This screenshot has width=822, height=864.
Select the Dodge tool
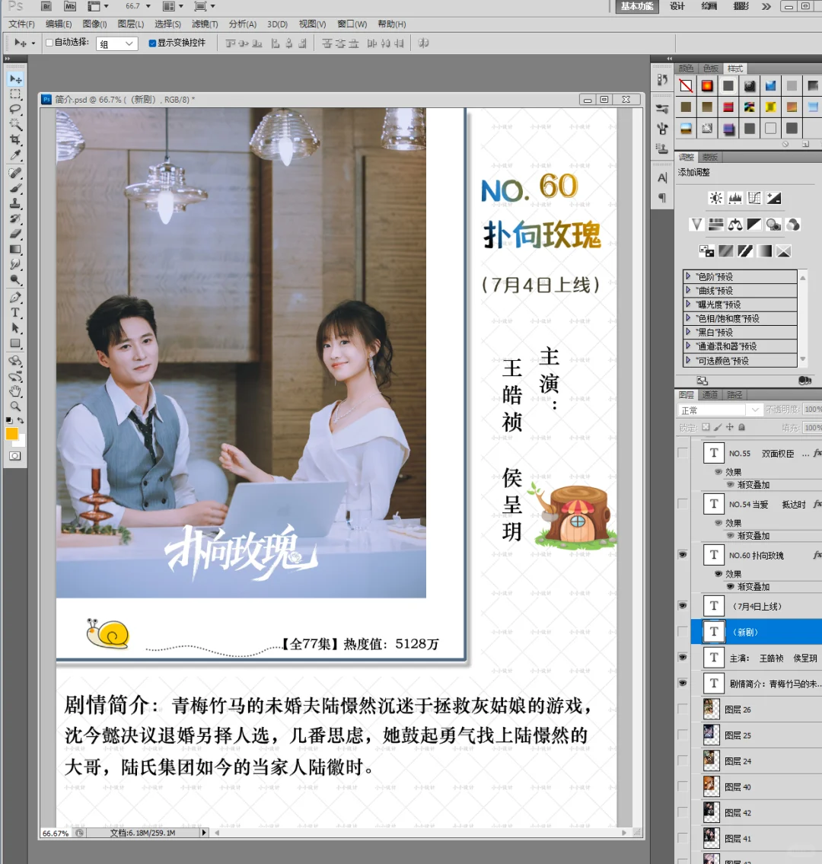[15, 280]
